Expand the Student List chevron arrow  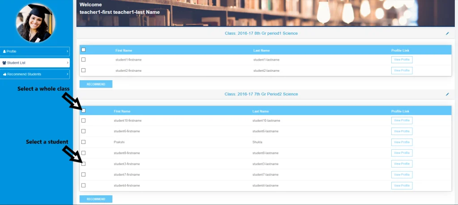point(68,63)
